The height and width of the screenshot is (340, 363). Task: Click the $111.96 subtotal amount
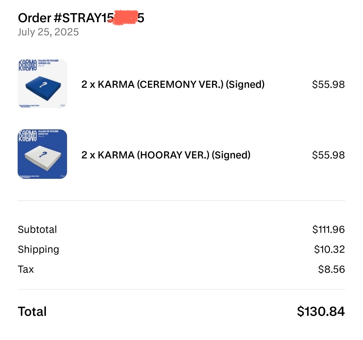[328, 229]
